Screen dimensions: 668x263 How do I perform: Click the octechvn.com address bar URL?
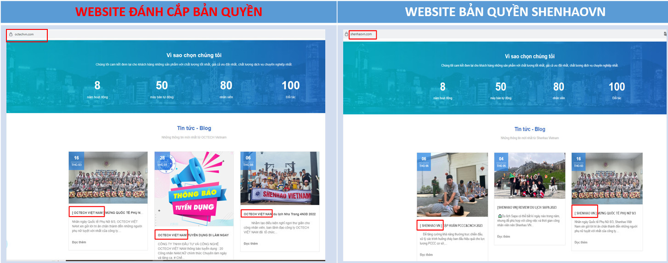(24, 34)
